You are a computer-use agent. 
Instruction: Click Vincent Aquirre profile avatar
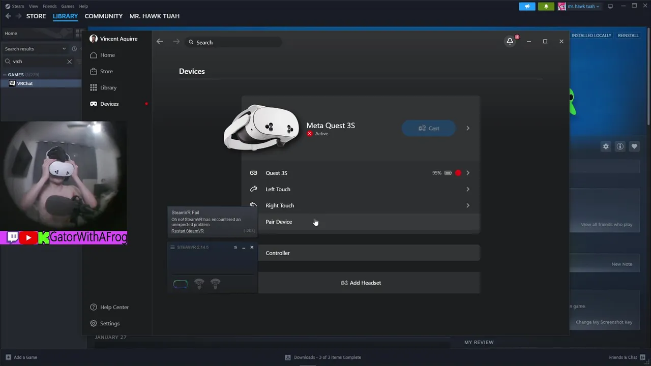94,39
